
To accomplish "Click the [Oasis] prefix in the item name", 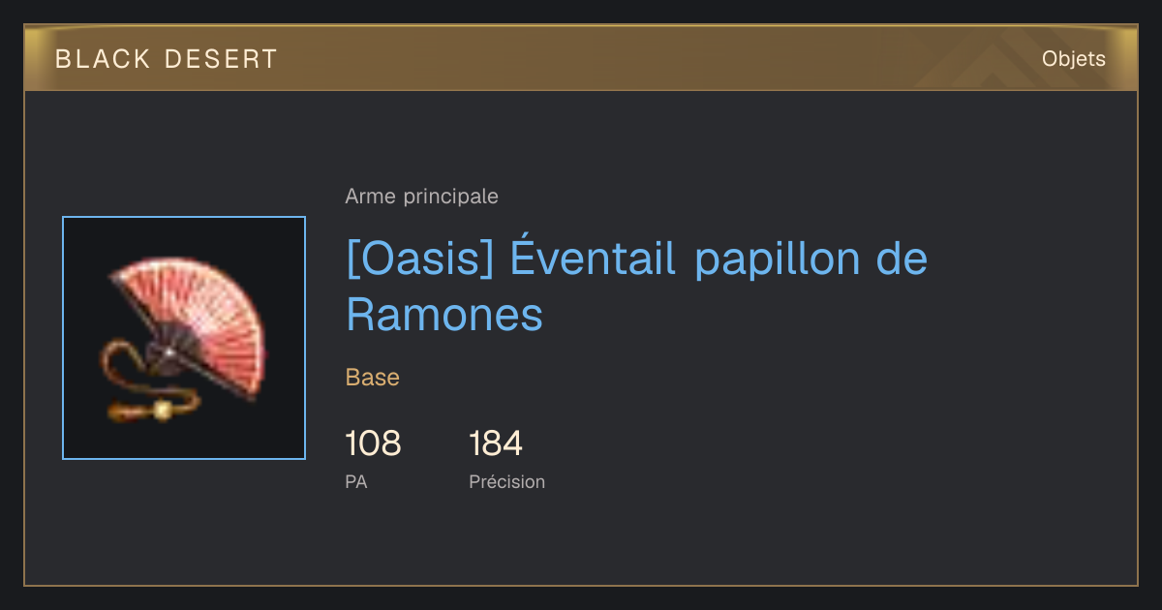I will [418, 259].
